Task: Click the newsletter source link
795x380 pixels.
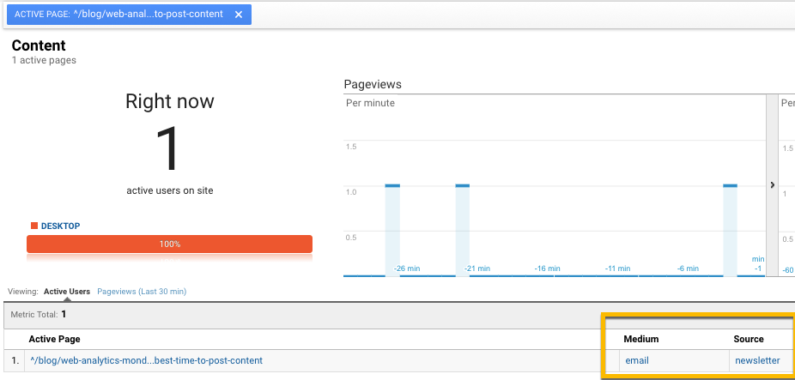Action: pyautogui.click(x=756, y=360)
